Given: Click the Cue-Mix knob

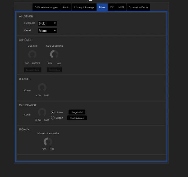Looking at the screenshot, I should point(32,54).
